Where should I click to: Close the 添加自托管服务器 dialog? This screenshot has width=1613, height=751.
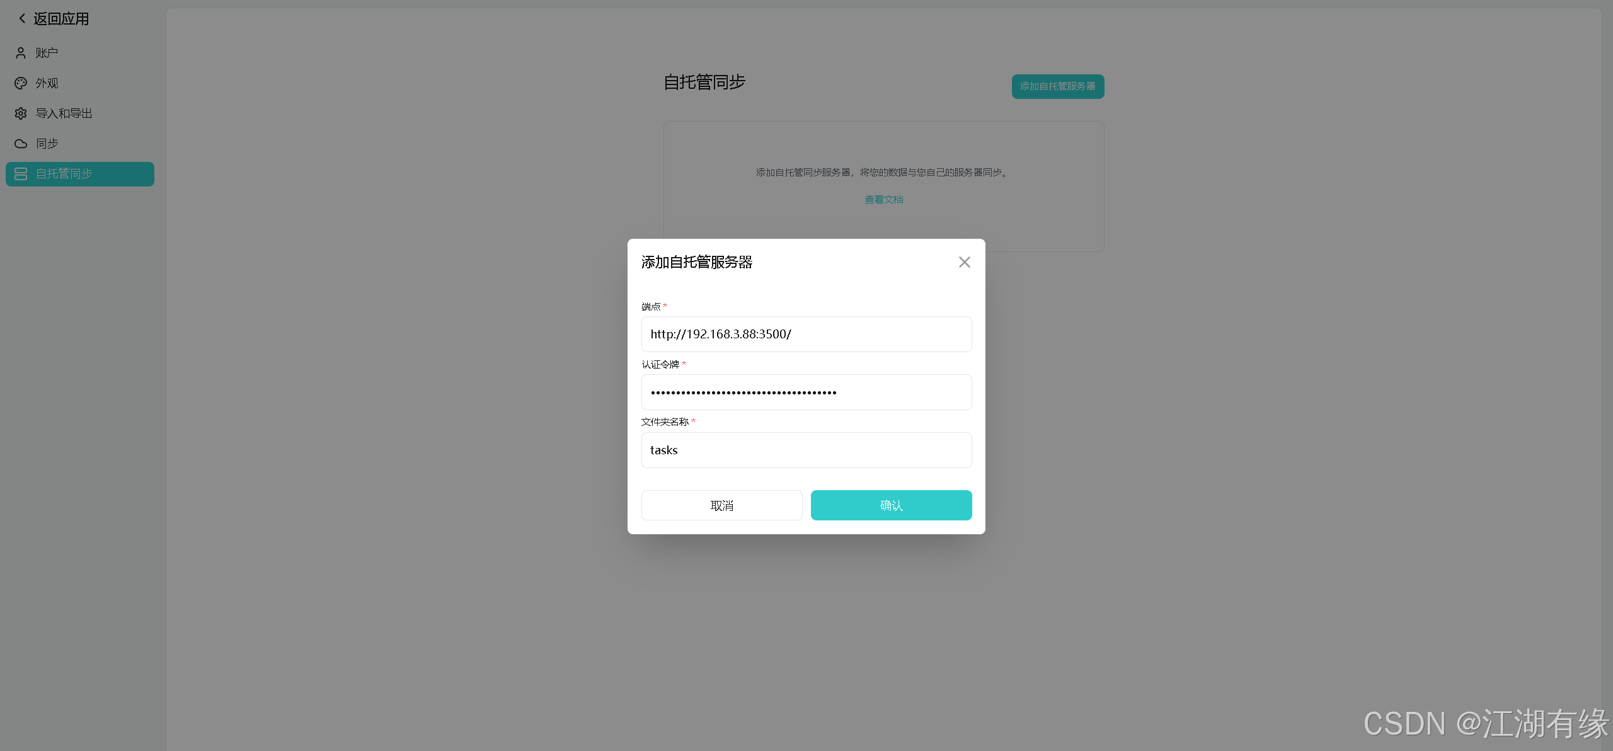[963, 261]
